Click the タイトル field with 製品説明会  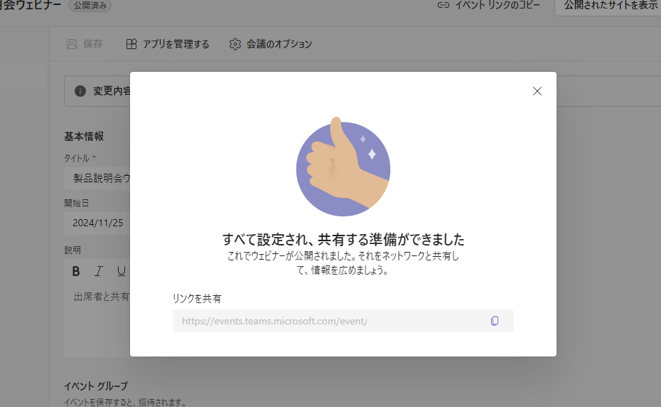click(x=101, y=177)
